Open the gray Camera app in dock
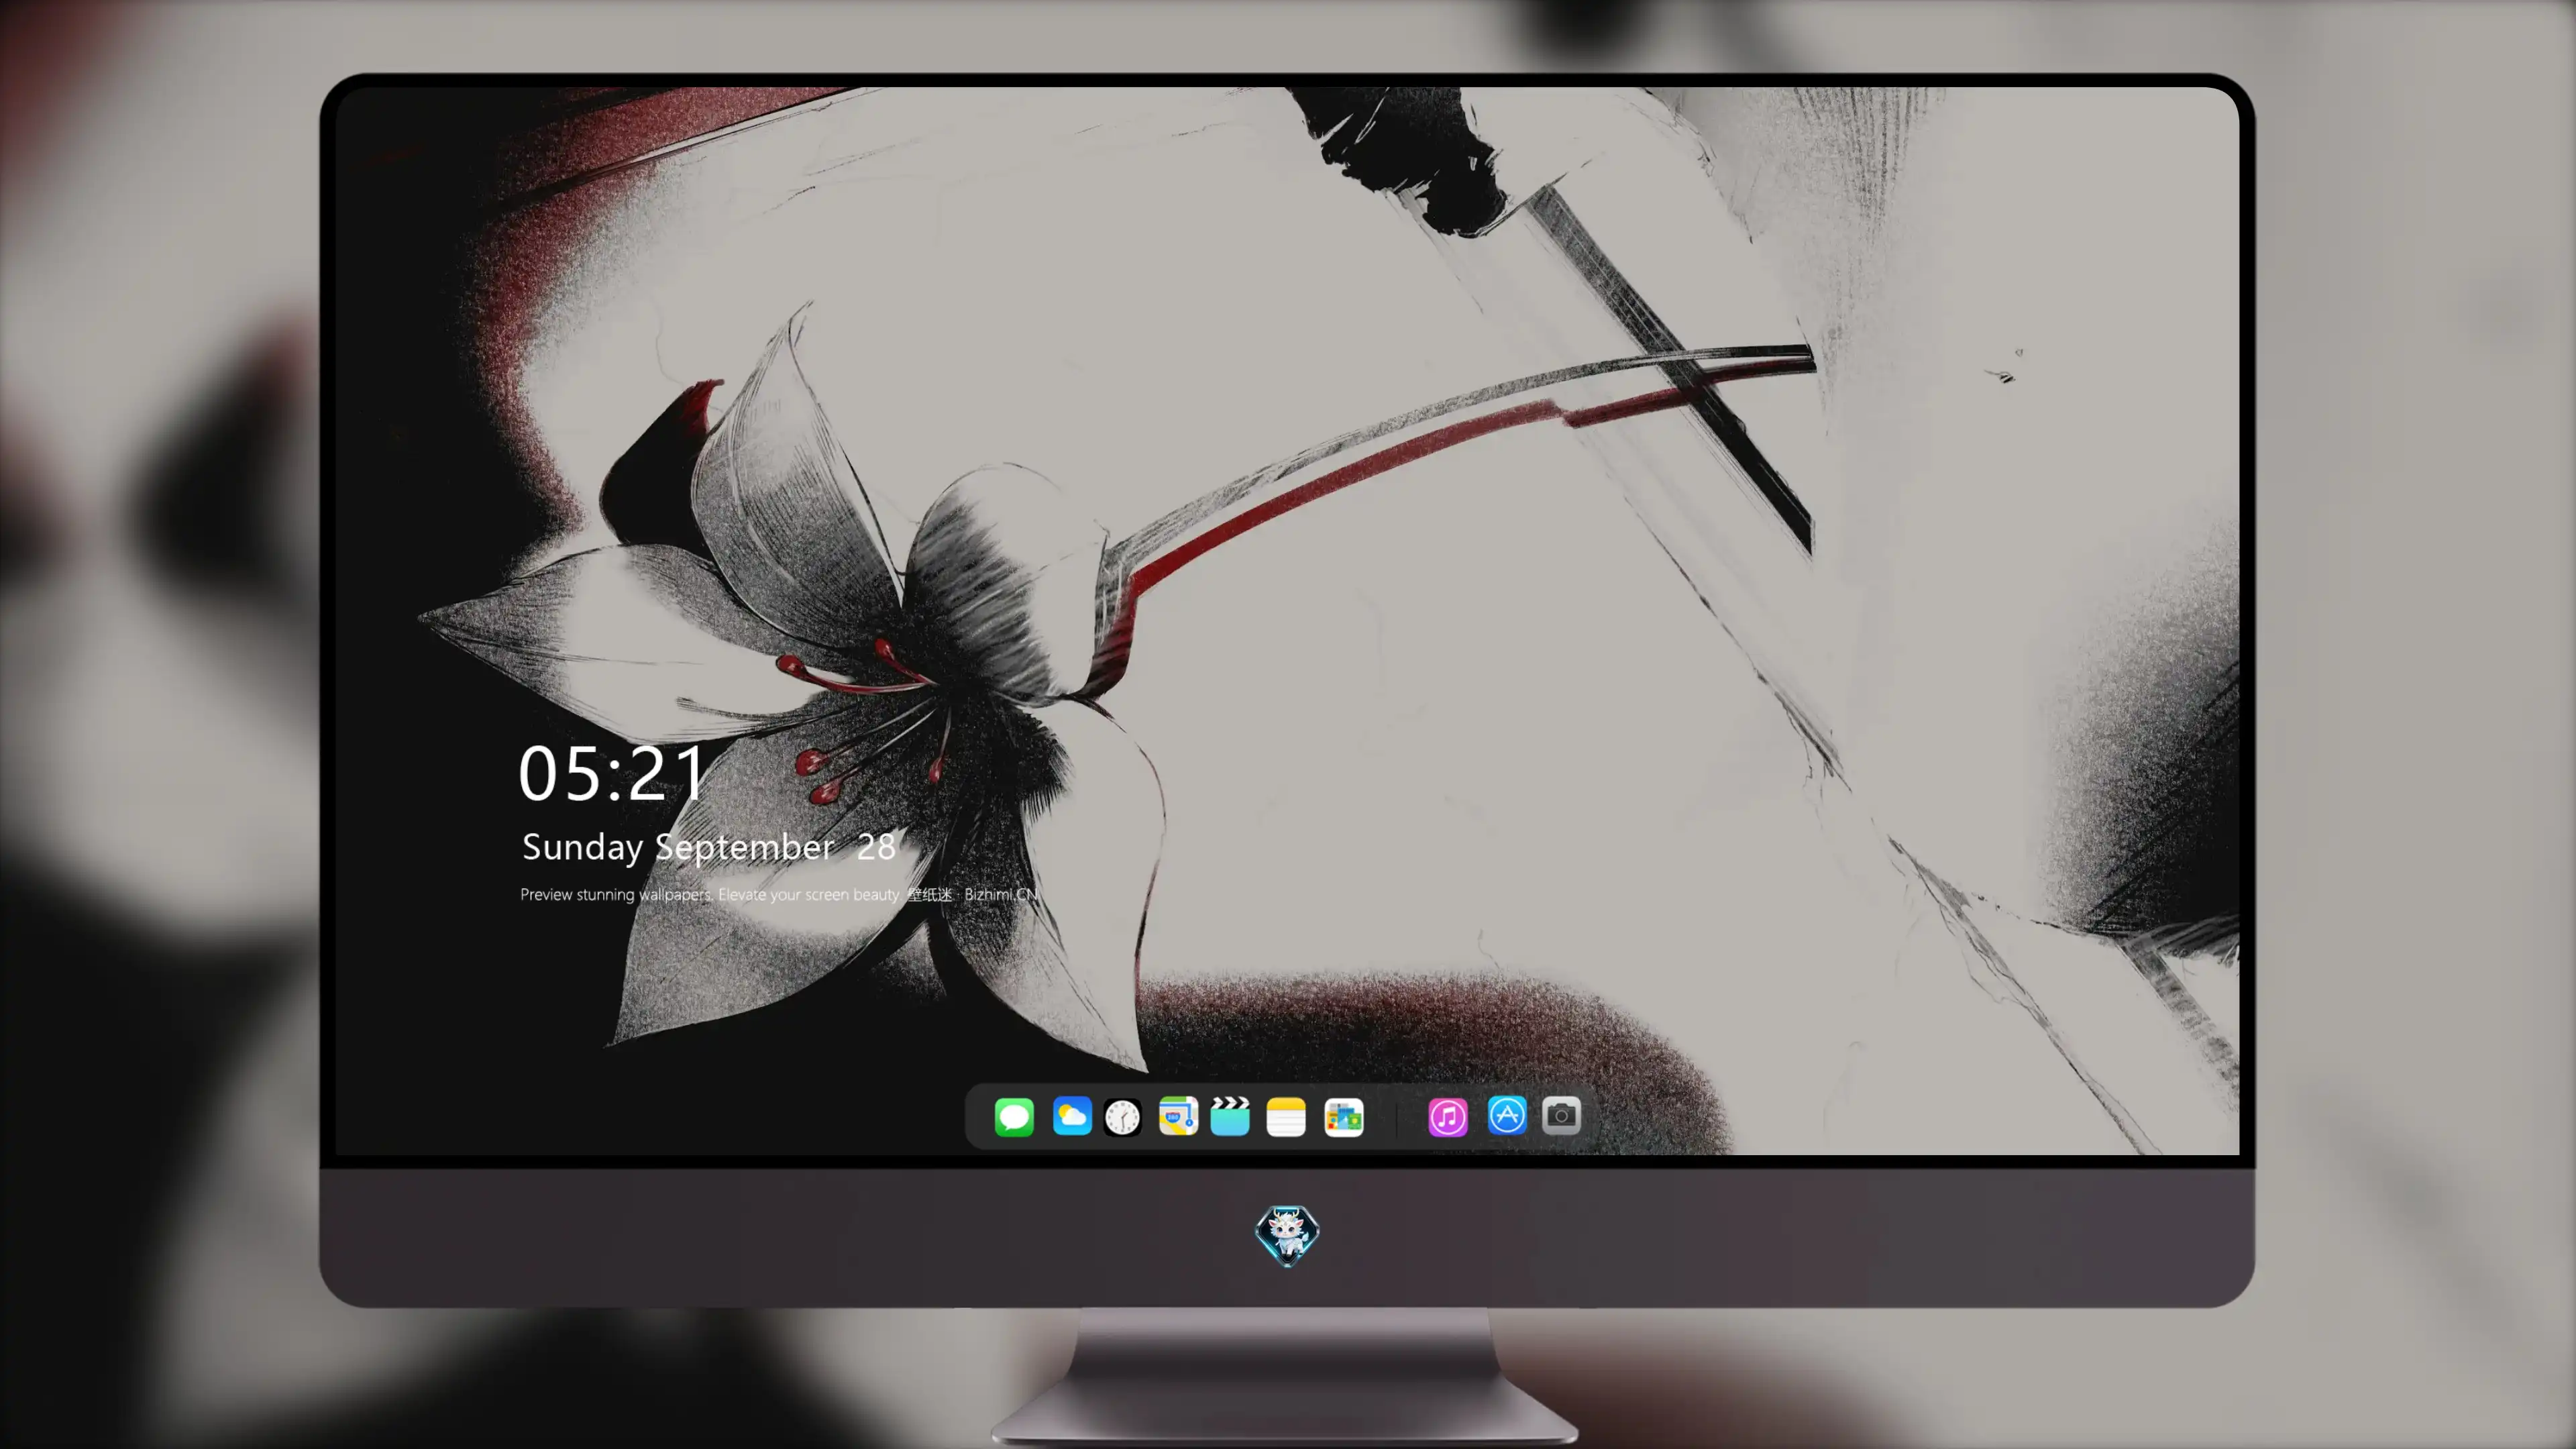Screen dimensions: 2576x1449 tap(1561, 1115)
